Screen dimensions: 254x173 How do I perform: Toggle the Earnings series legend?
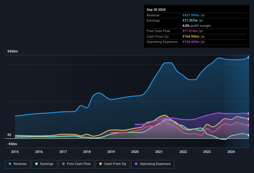[x=45, y=164]
